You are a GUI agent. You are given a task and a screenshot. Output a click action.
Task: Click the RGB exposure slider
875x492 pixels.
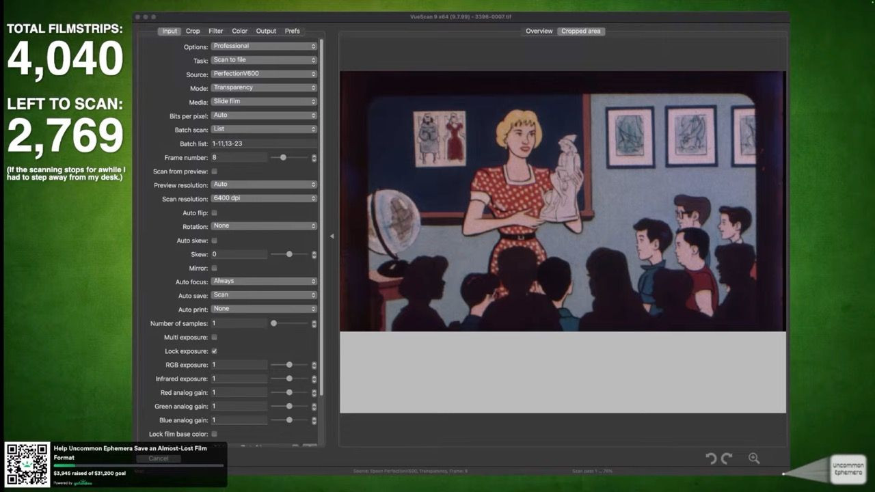[289, 365]
